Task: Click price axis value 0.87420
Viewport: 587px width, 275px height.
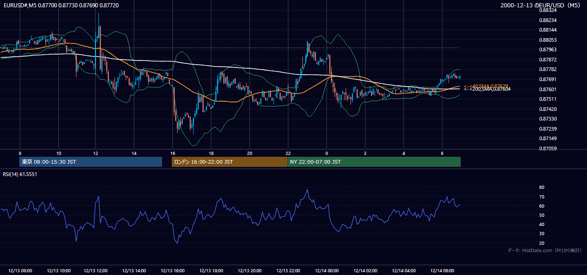Action: (547, 109)
